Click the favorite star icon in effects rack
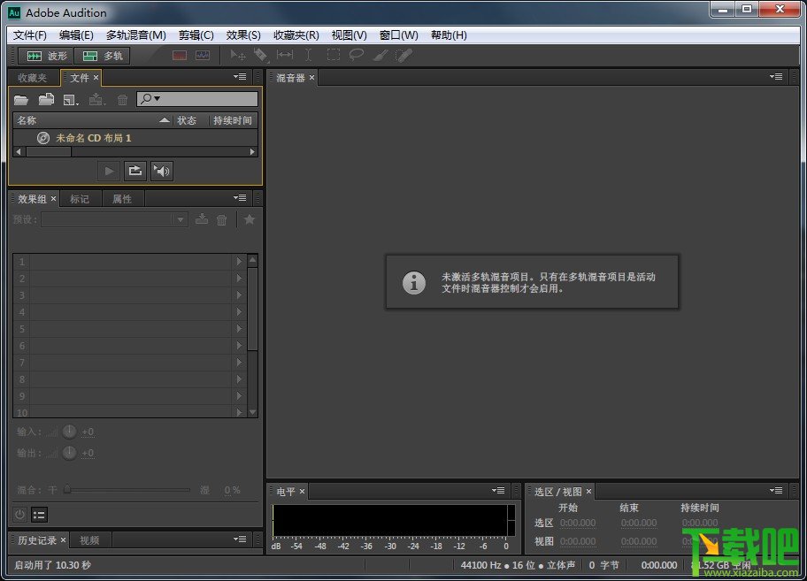Image resolution: width=807 pixels, height=581 pixels. coord(250,219)
